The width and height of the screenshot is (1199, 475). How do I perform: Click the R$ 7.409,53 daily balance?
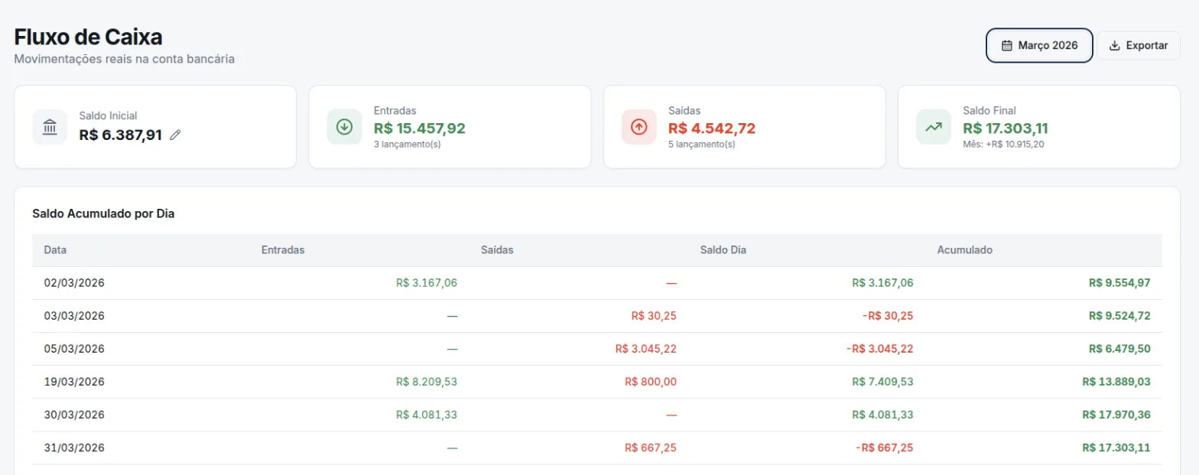pyautogui.click(x=882, y=382)
